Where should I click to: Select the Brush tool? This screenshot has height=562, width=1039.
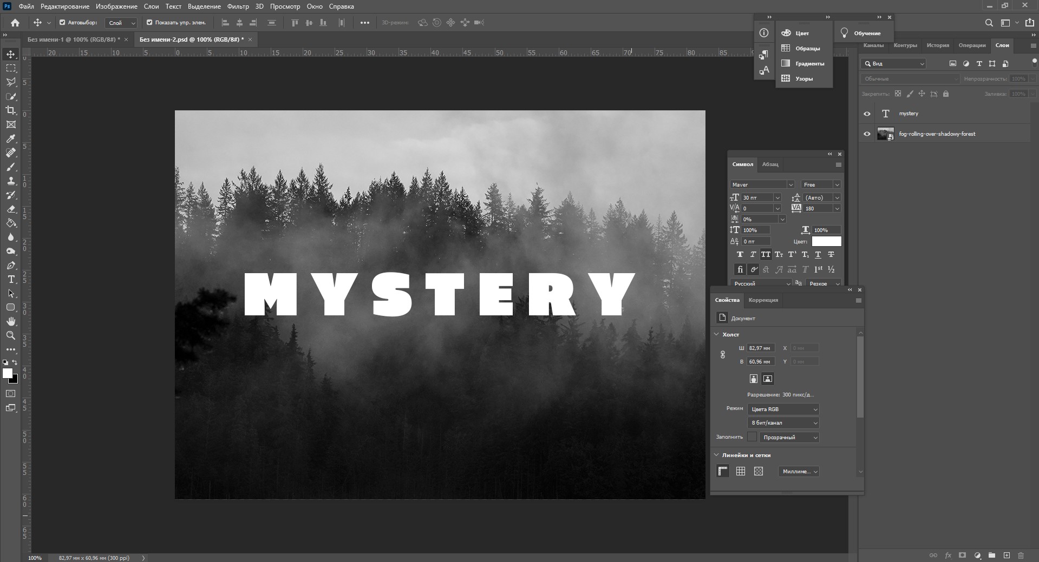tap(11, 167)
